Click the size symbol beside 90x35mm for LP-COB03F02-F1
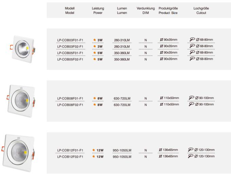The width and height of the screenshot is (231, 176). (x=162, y=46)
